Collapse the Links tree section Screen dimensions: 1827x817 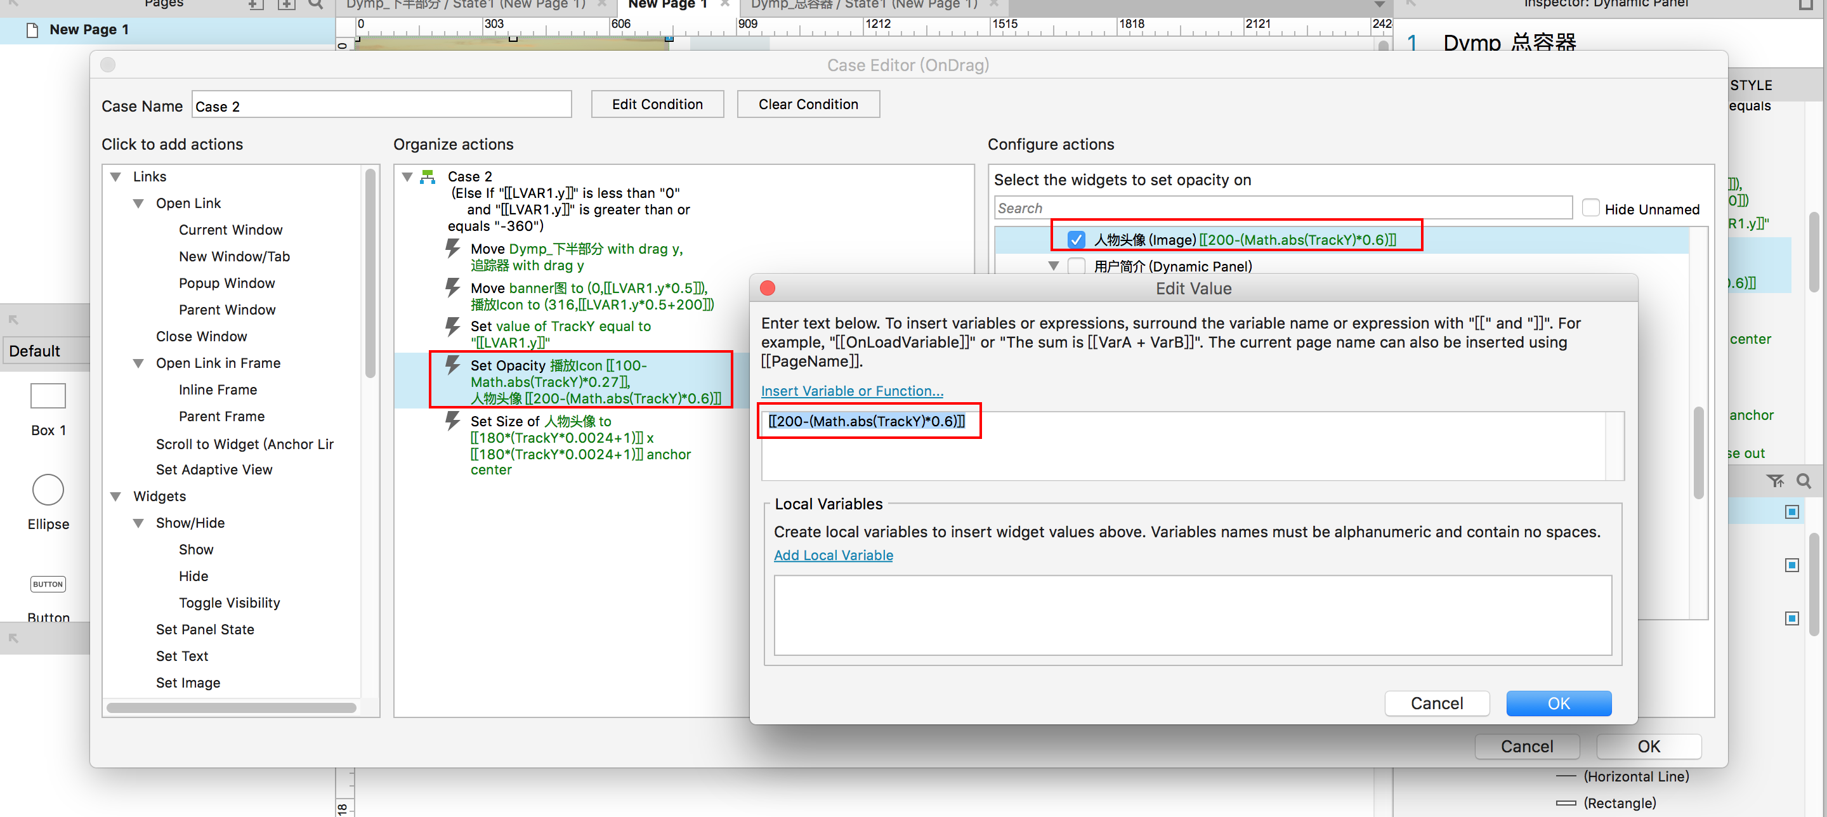click(x=115, y=176)
